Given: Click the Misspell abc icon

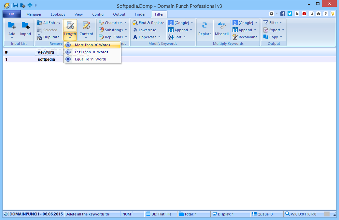Looking at the screenshot, I should 222,25.
